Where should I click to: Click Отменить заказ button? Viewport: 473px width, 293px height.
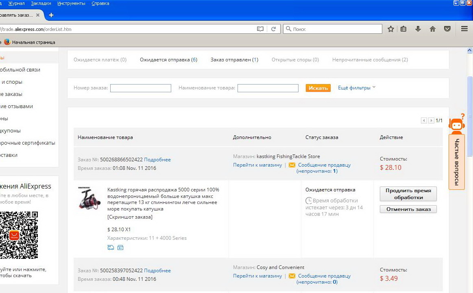pyautogui.click(x=408, y=209)
